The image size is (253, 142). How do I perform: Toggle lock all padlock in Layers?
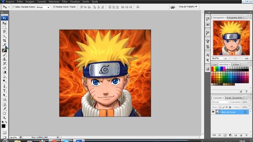pos(230,107)
